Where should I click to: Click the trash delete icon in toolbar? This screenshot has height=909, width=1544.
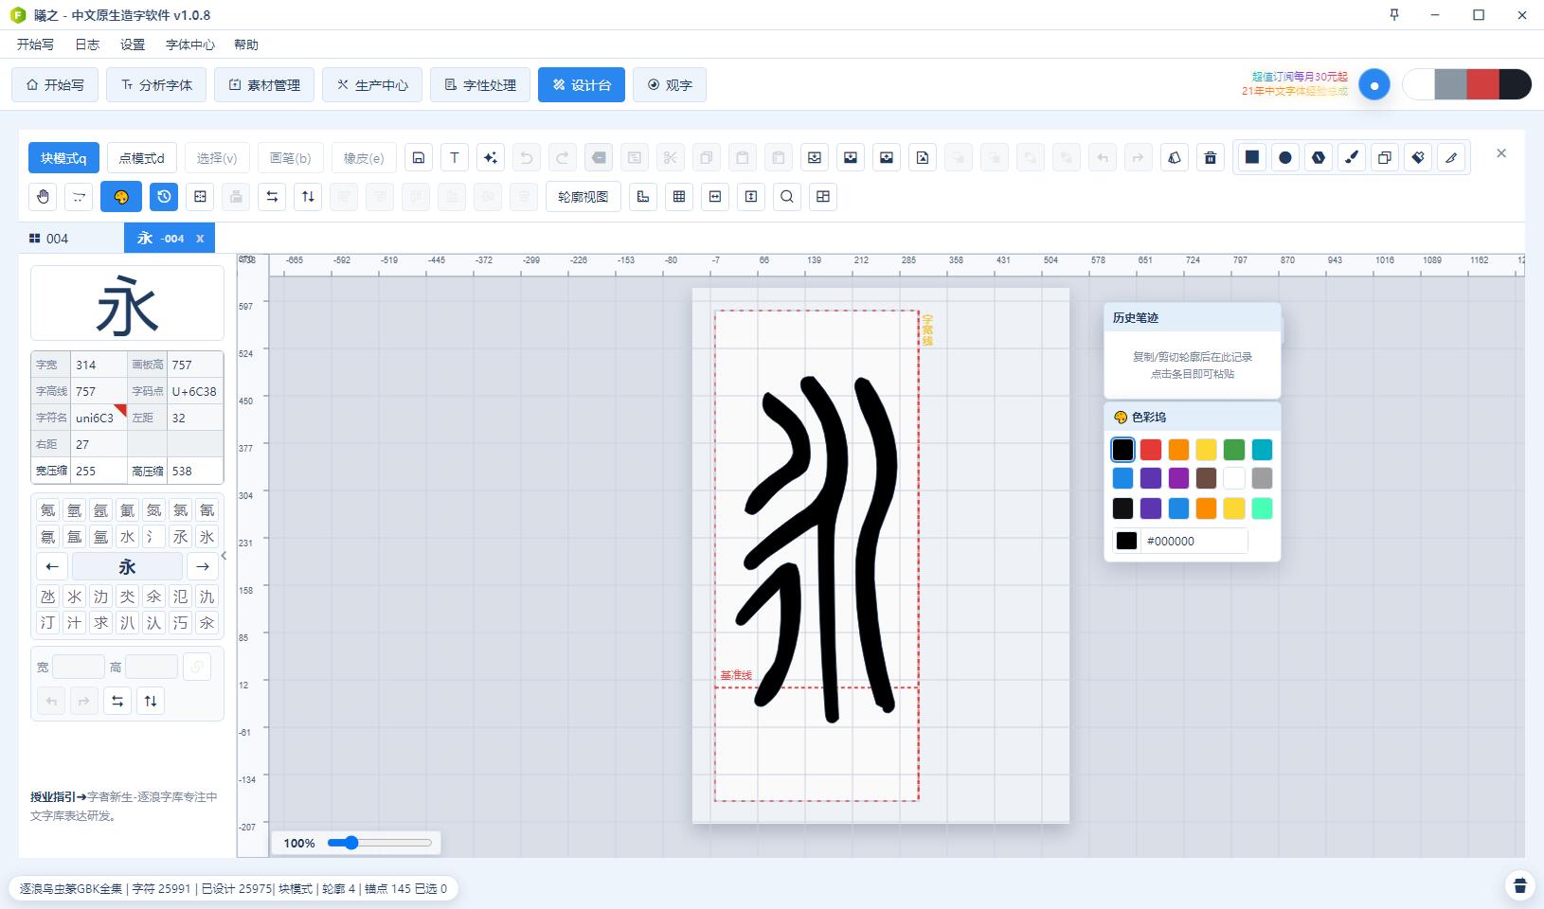[x=1211, y=158]
